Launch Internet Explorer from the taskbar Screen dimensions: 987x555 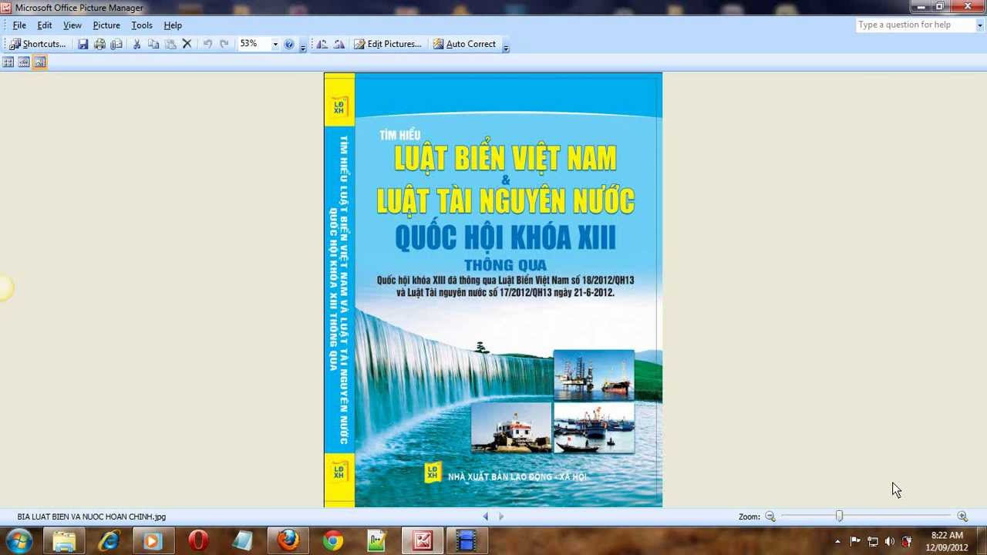(x=109, y=541)
